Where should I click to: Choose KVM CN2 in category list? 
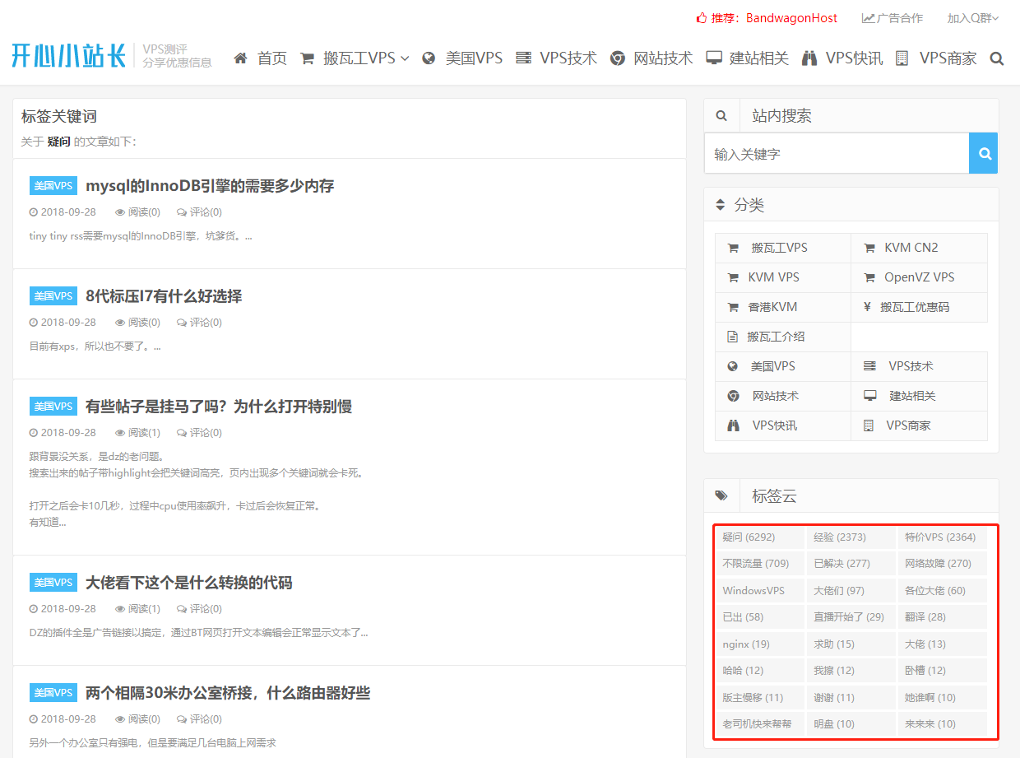(x=911, y=248)
